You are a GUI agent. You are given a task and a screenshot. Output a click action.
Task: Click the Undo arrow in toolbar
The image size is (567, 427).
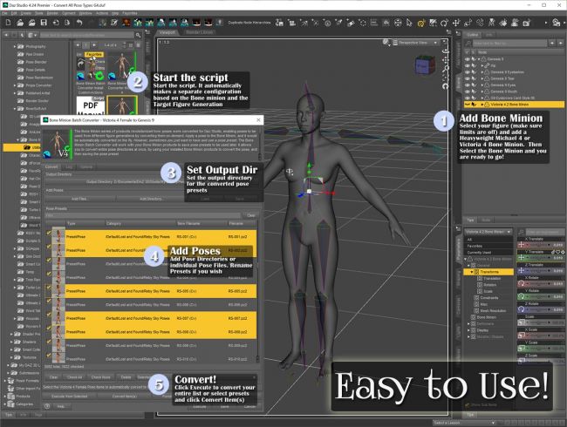click(80, 22)
